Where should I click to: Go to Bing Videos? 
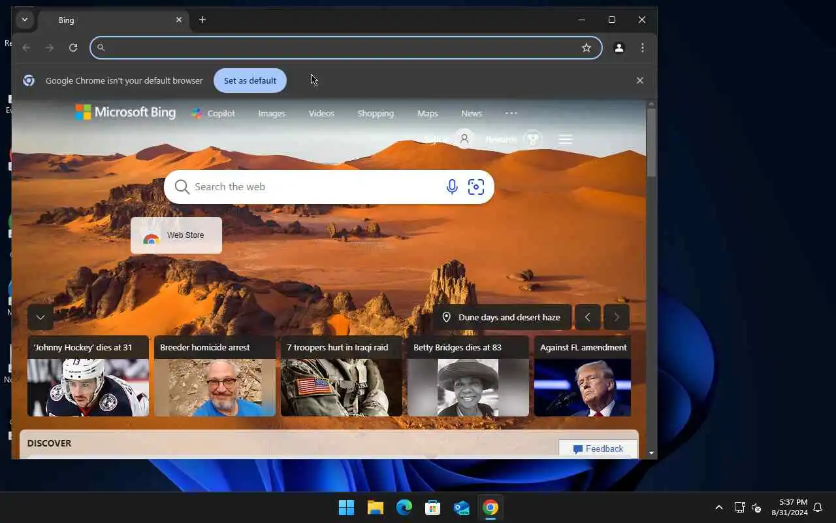[x=321, y=113]
